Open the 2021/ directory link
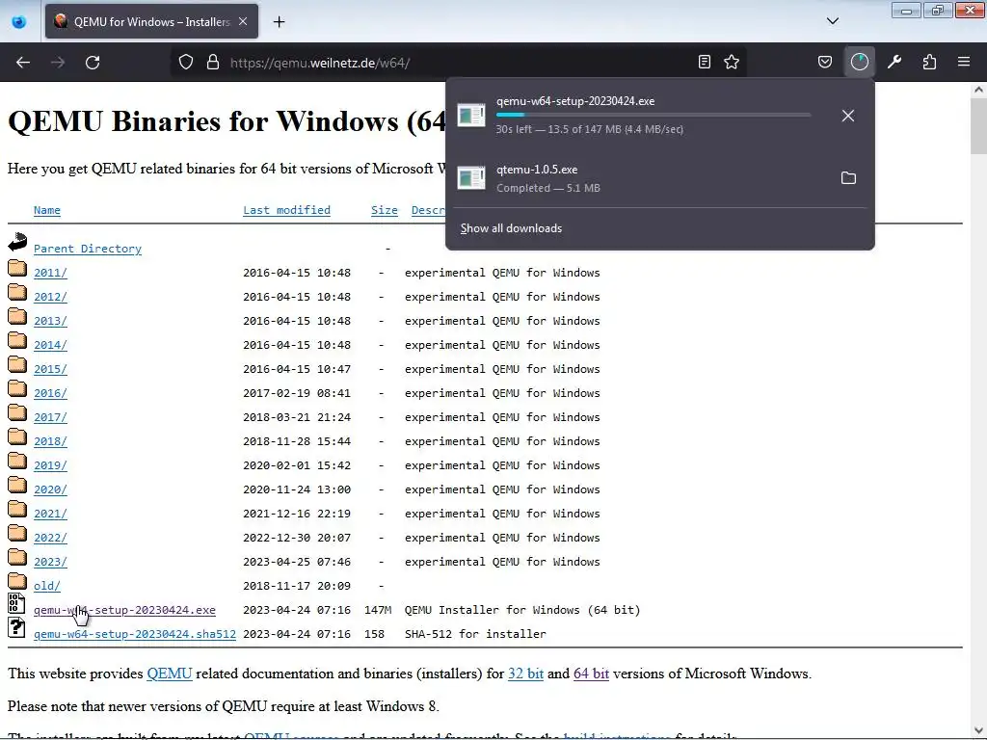 [x=50, y=515]
